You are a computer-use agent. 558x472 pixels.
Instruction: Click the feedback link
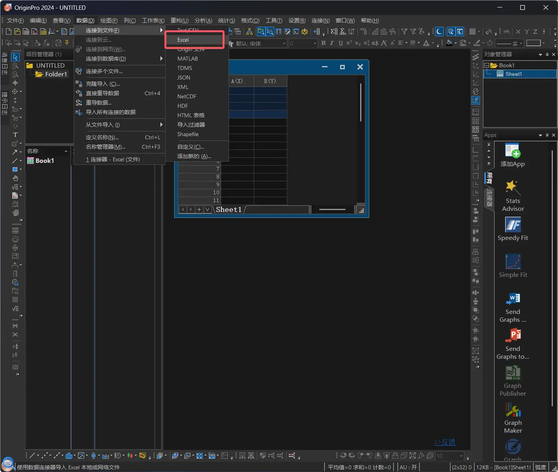(445, 442)
